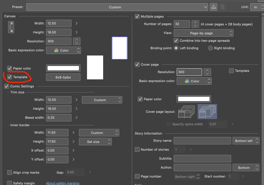
Task: Click arrow next to canvas Width field
Action: [x=77, y=23]
